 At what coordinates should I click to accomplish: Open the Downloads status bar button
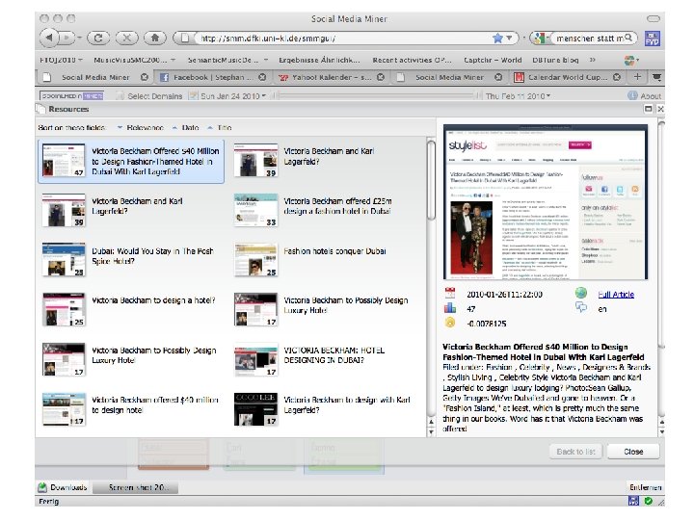pos(63,487)
